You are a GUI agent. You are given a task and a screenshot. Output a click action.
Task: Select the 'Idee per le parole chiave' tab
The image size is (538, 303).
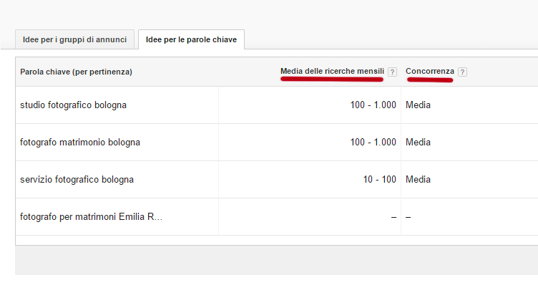pyautogui.click(x=192, y=39)
